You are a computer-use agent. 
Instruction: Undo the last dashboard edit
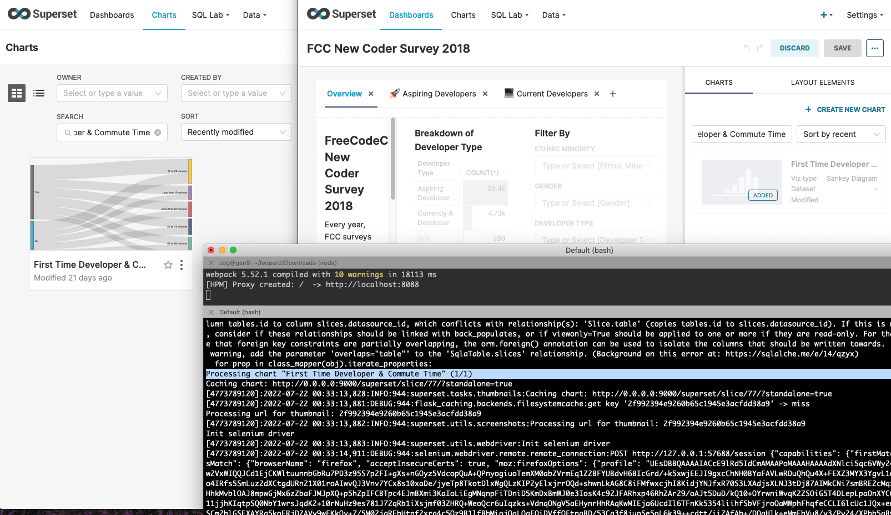click(x=747, y=48)
